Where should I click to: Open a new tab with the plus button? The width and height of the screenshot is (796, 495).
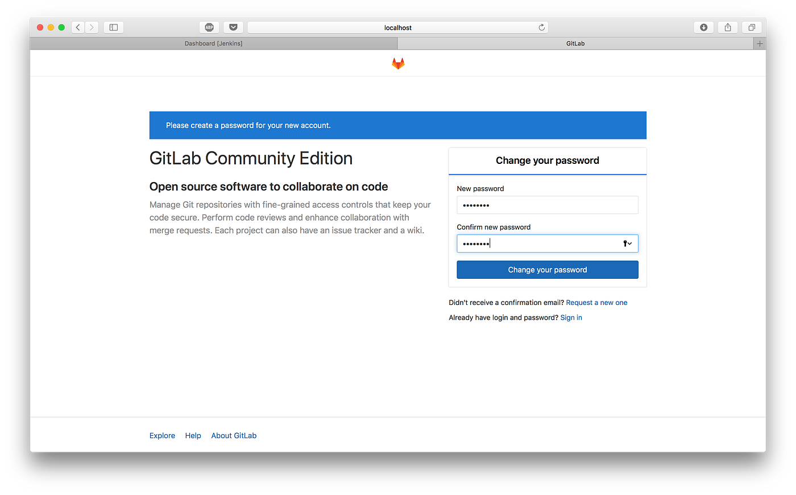tap(760, 43)
